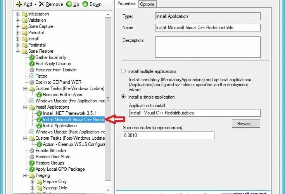Expand the Postinstall group
Viewport: 285px width, 194px height.
point(17,45)
